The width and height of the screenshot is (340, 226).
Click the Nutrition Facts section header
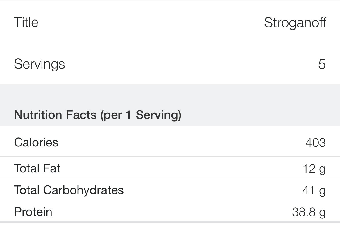(98, 115)
